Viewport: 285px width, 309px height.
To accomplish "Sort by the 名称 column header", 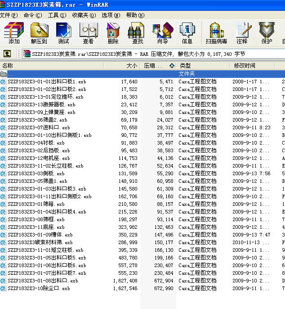I will [52, 66].
